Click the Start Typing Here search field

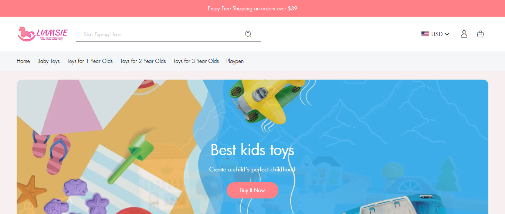(159, 34)
